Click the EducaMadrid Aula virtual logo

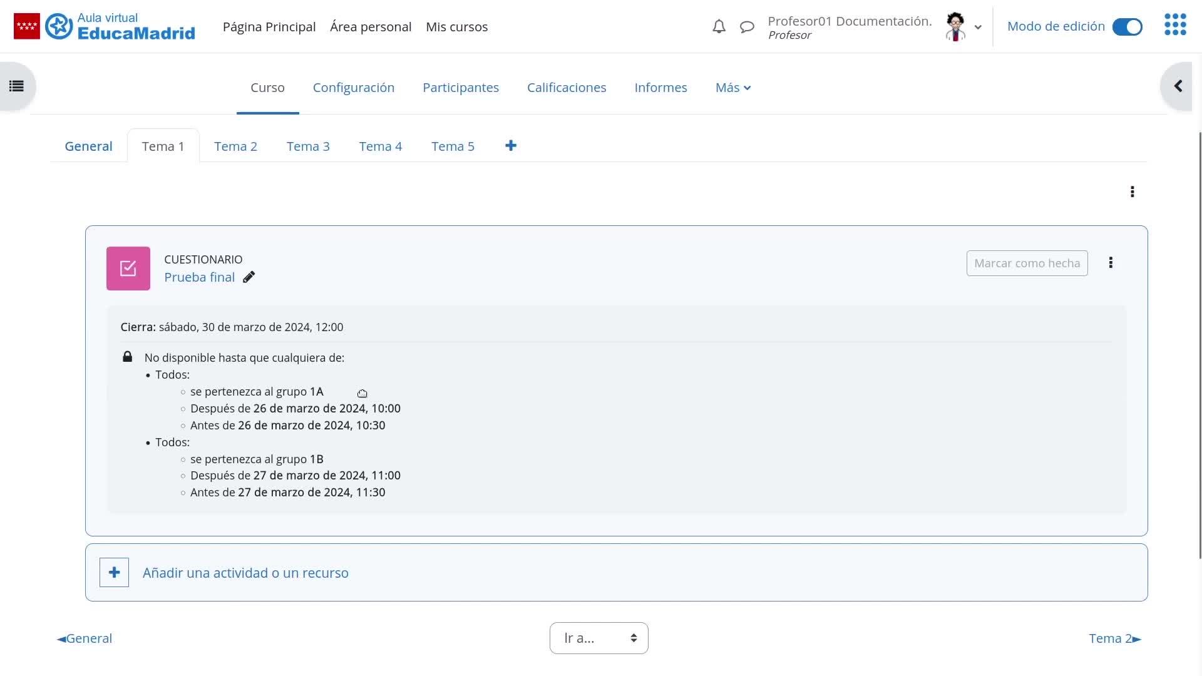[120, 26]
